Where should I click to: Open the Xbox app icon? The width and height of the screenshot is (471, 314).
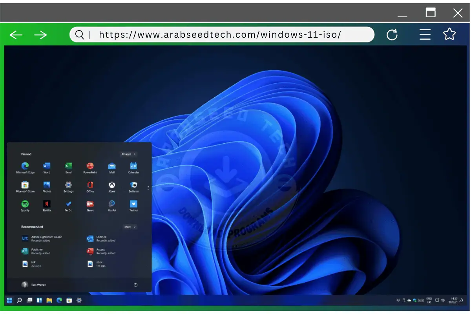pyautogui.click(x=112, y=185)
